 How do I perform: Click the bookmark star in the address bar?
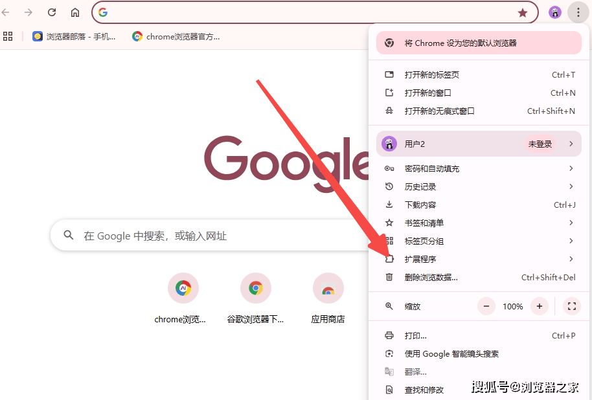(x=523, y=13)
